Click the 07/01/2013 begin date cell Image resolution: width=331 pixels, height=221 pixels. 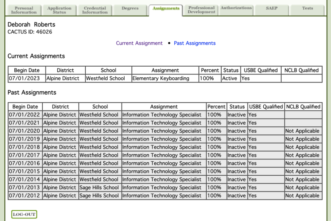[x=25, y=187]
